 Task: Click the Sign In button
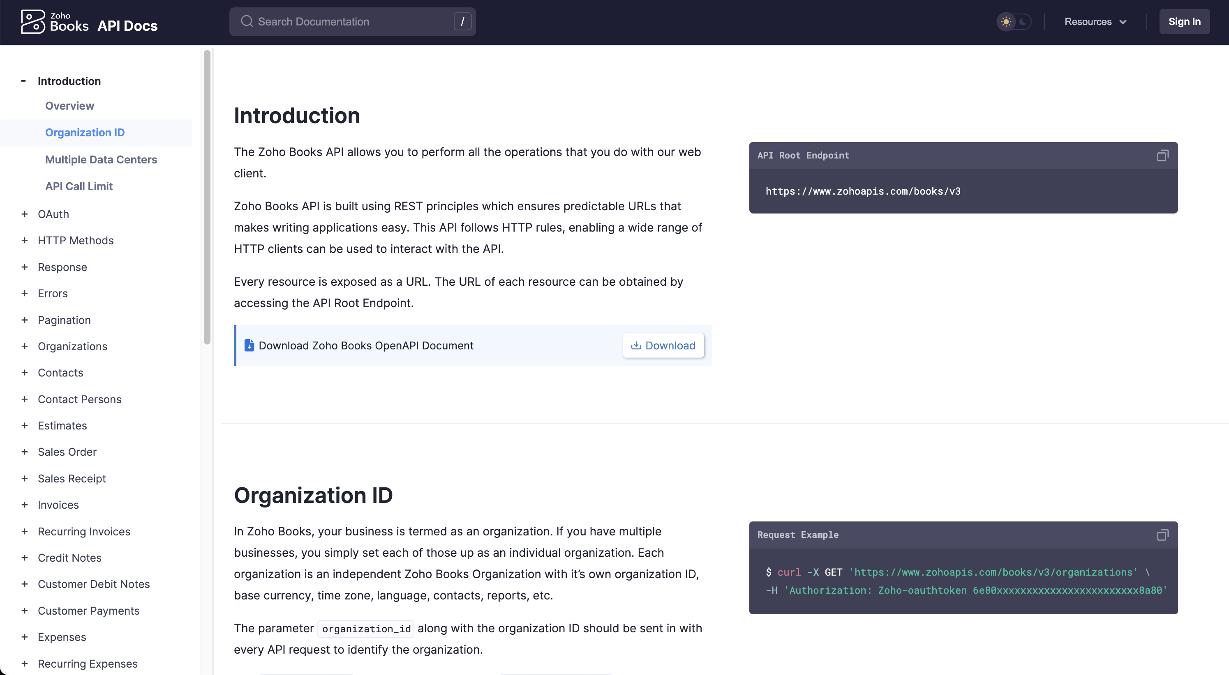[1184, 22]
